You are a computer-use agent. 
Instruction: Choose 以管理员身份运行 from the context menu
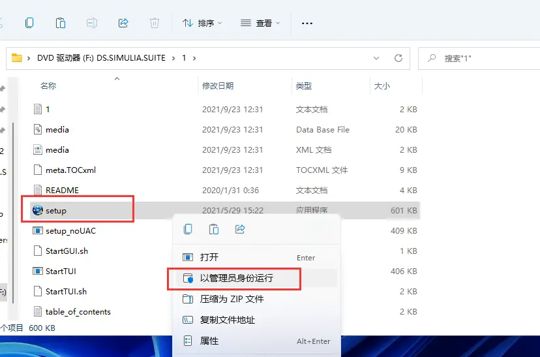pyautogui.click(x=256, y=278)
